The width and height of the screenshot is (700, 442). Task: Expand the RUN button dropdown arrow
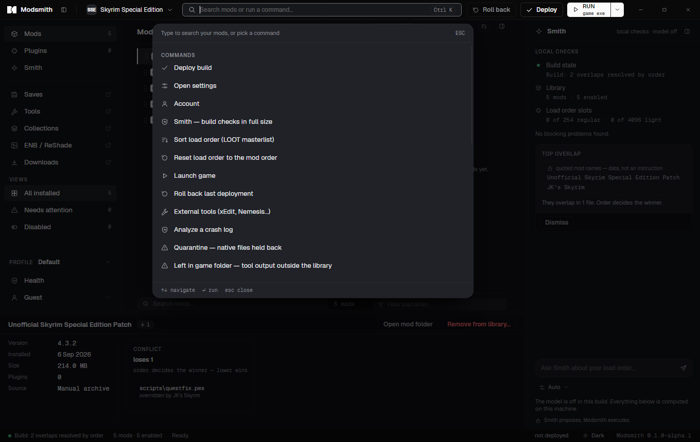617,10
